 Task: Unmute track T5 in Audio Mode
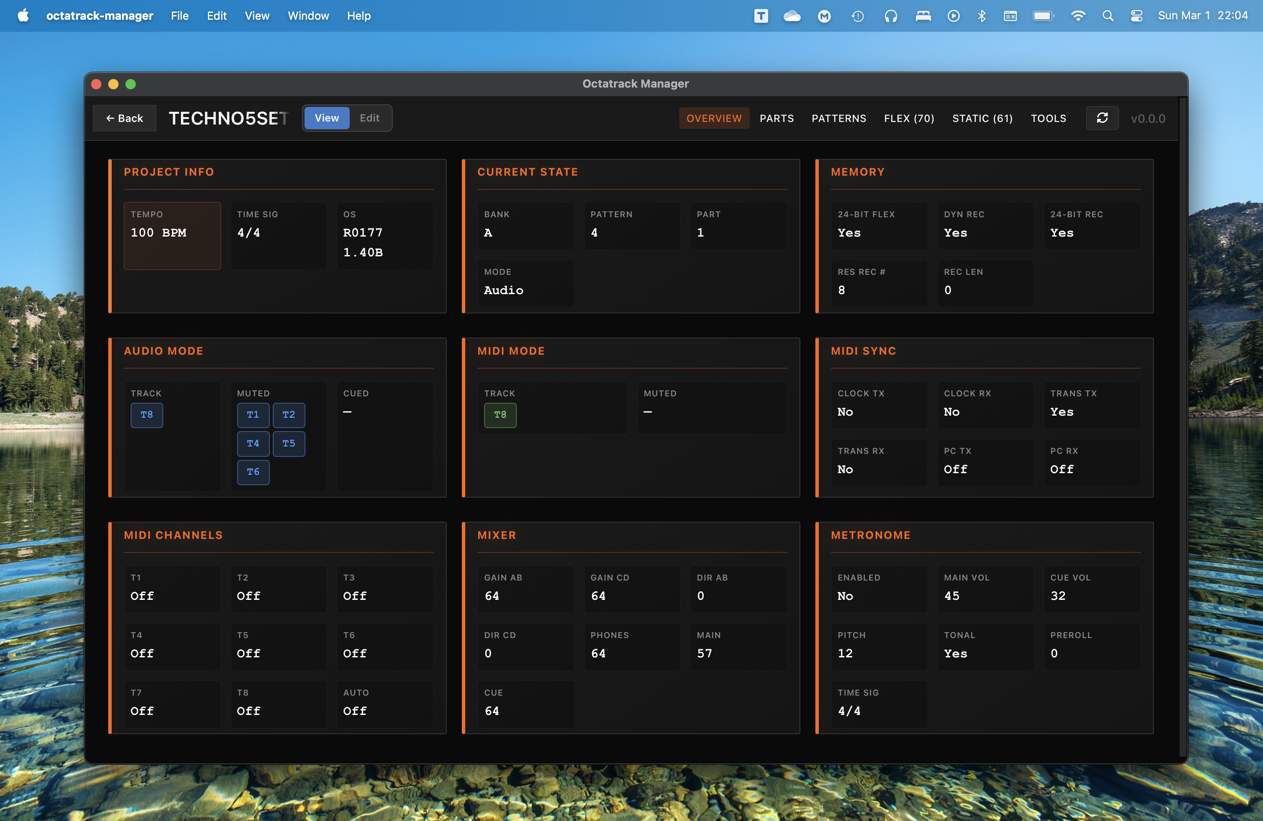[289, 444]
